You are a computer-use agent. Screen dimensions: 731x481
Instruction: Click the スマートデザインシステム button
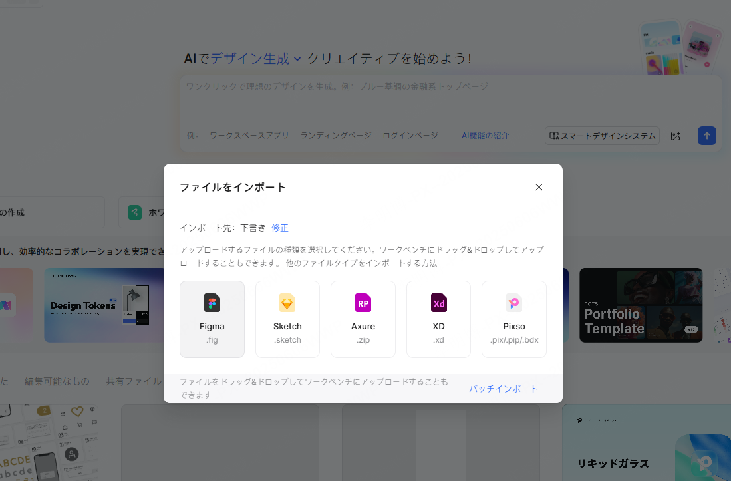click(602, 136)
